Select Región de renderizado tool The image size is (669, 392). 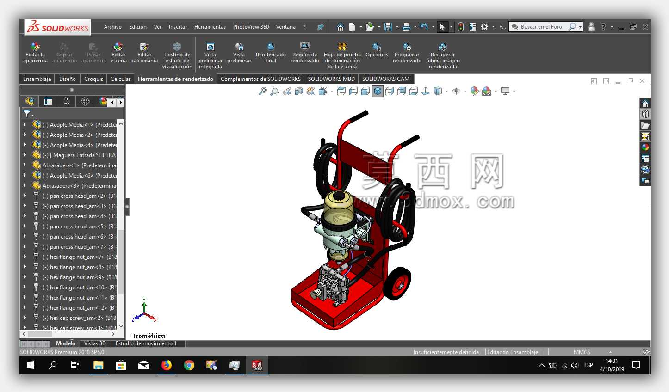pyautogui.click(x=304, y=53)
